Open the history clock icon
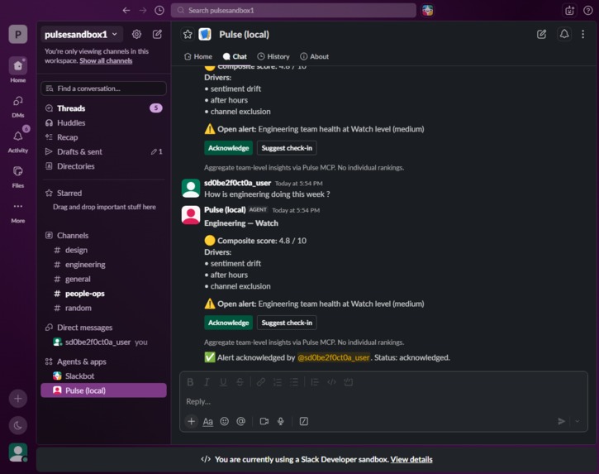599x474 pixels. [159, 10]
